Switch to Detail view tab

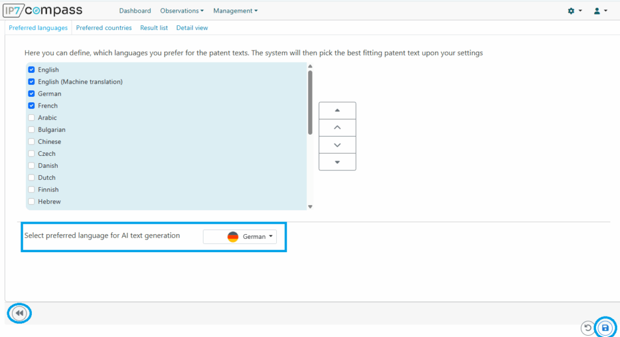[192, 28]
